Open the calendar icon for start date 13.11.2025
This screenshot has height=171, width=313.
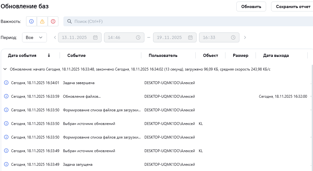[95, 37]
